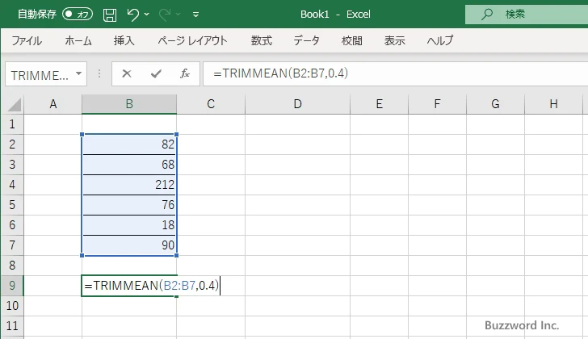Select column E header

(379, 104)
